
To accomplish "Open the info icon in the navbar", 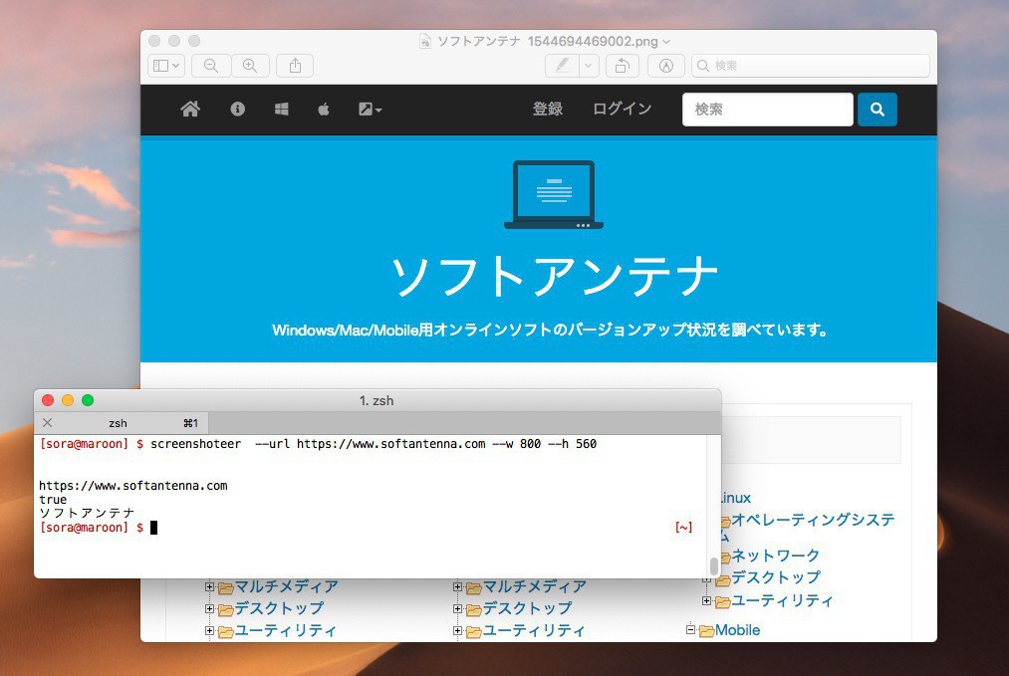I will [x=237, y=110].
